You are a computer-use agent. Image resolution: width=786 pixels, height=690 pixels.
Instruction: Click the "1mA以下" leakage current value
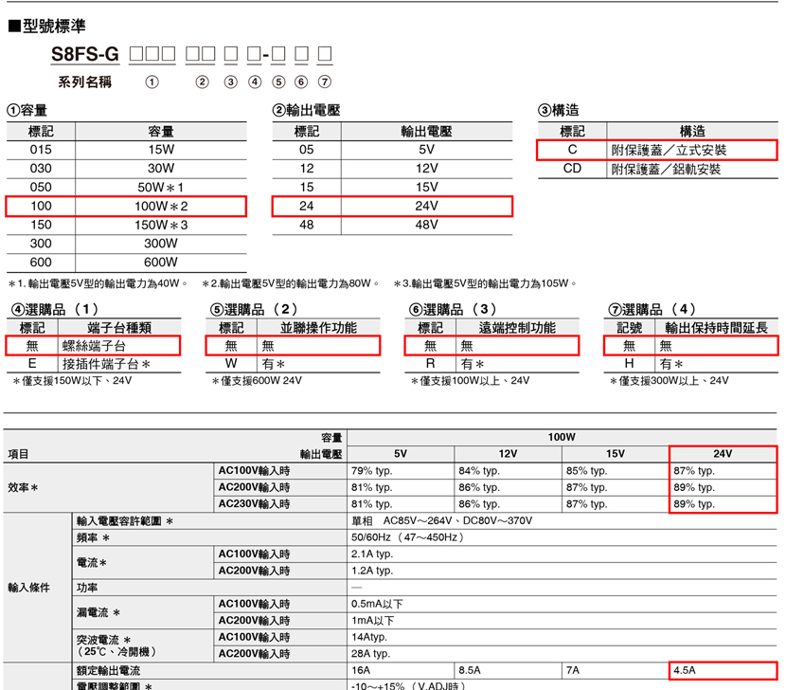(372, 620)
